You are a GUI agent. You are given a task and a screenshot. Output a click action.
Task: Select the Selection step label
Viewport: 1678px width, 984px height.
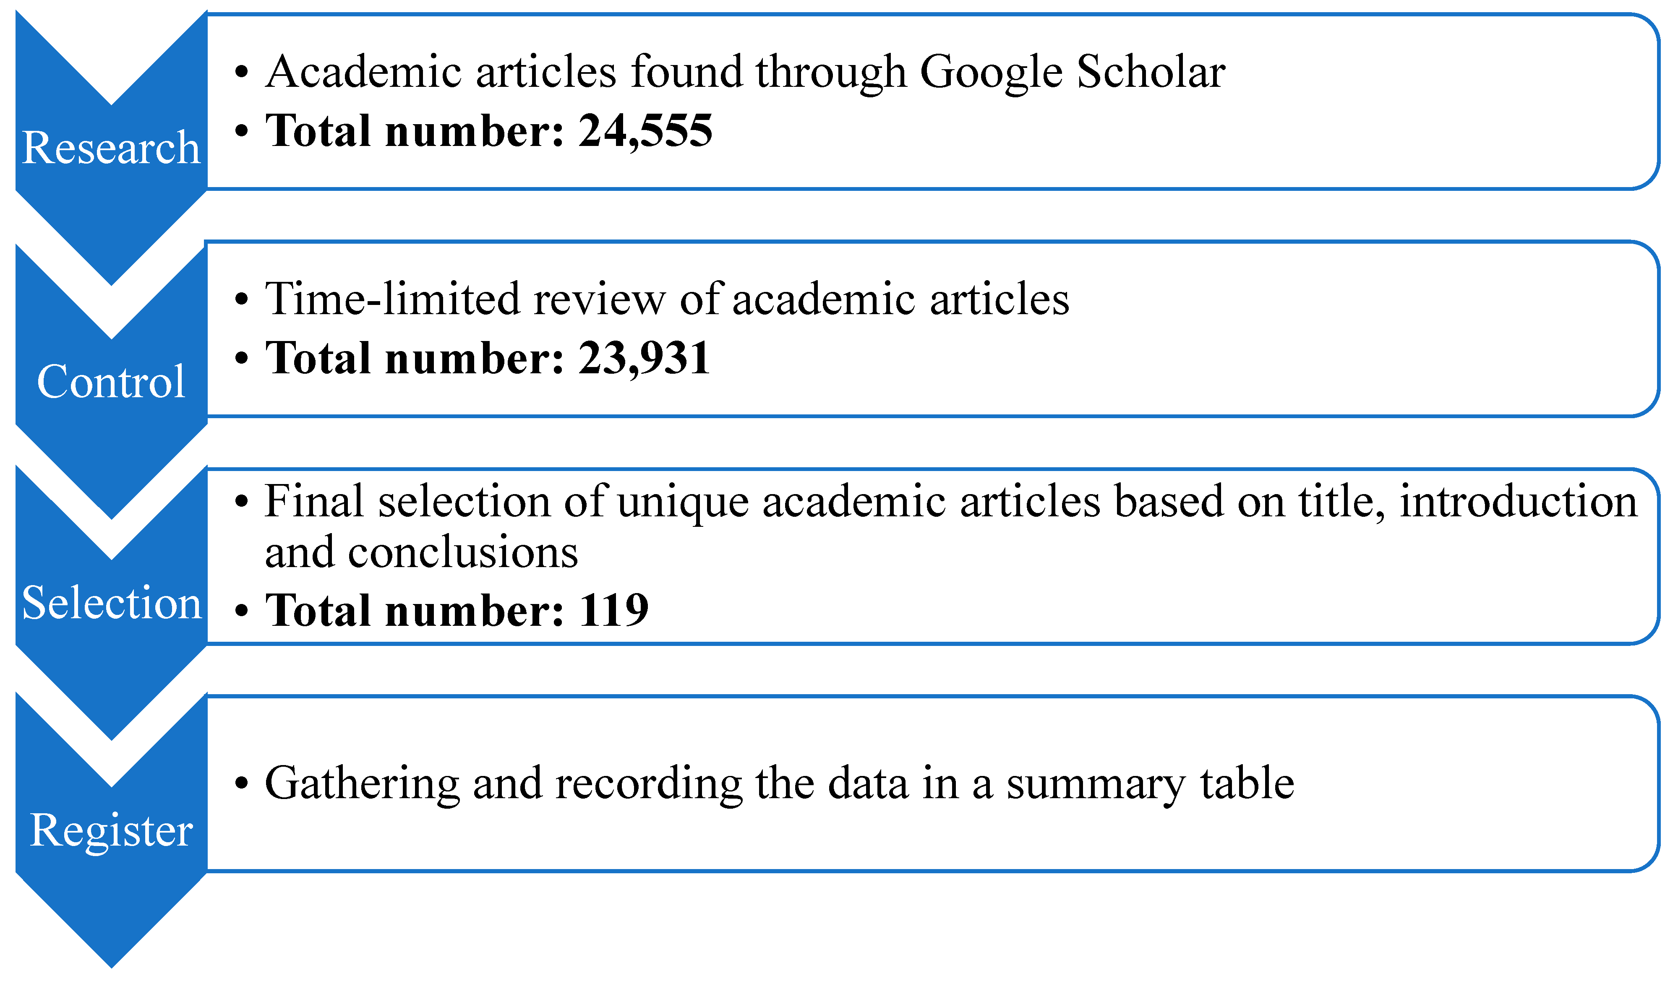coord(111,603)
